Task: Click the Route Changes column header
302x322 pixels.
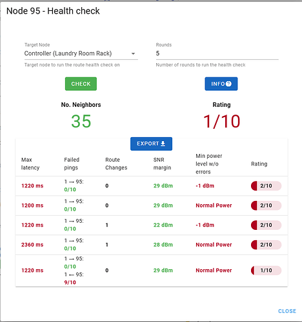Action: click(x=116, y=164)
